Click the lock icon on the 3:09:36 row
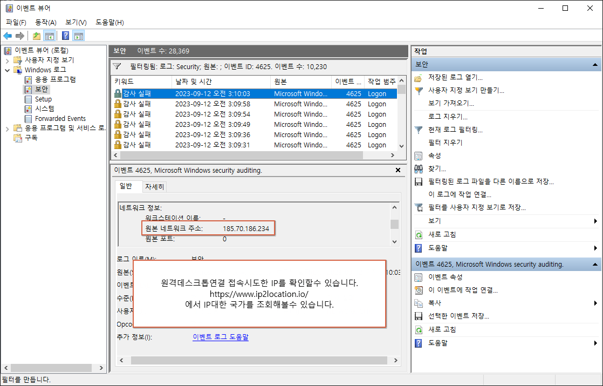The width and height of the screenshot is (603, 386). tap(118, 135)
